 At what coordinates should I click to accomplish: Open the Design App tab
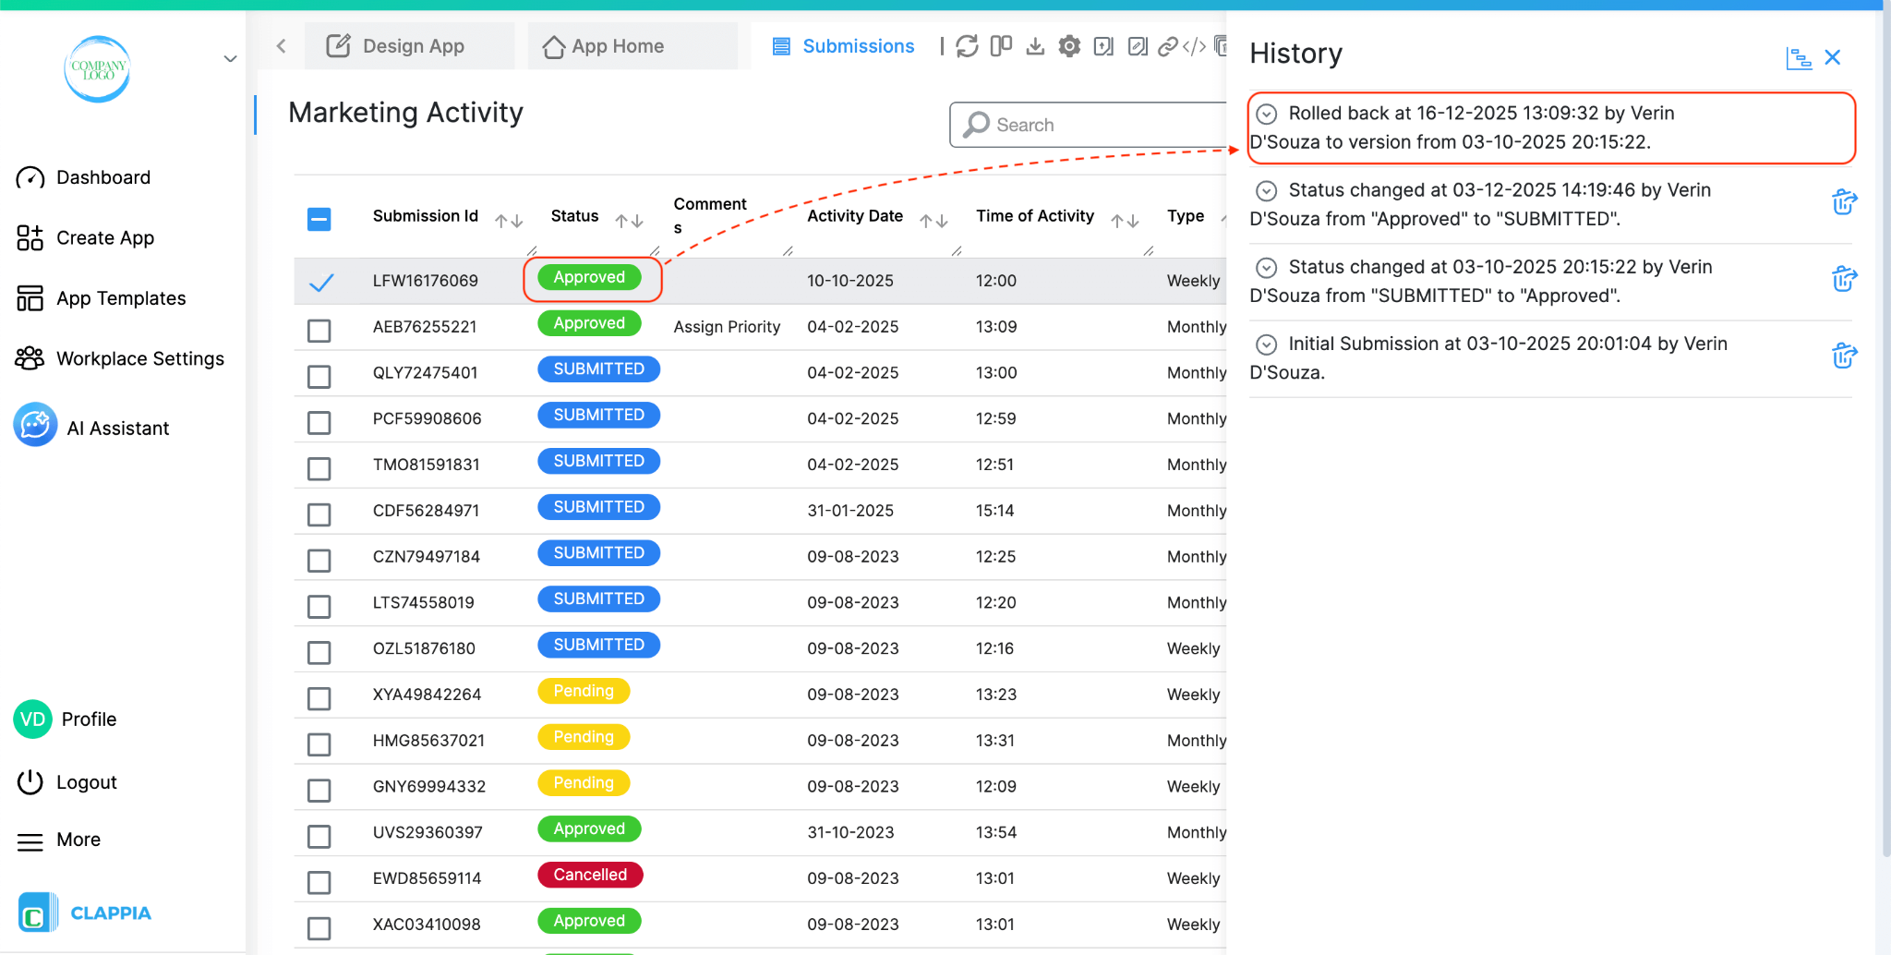(410, 46)
